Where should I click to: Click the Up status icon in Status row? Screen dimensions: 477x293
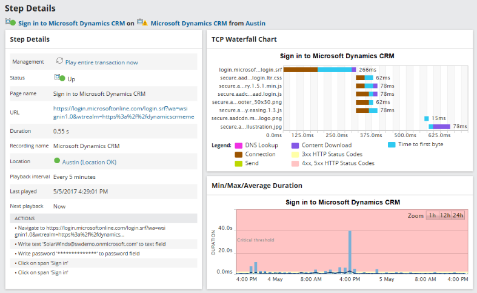pos(59,78)
